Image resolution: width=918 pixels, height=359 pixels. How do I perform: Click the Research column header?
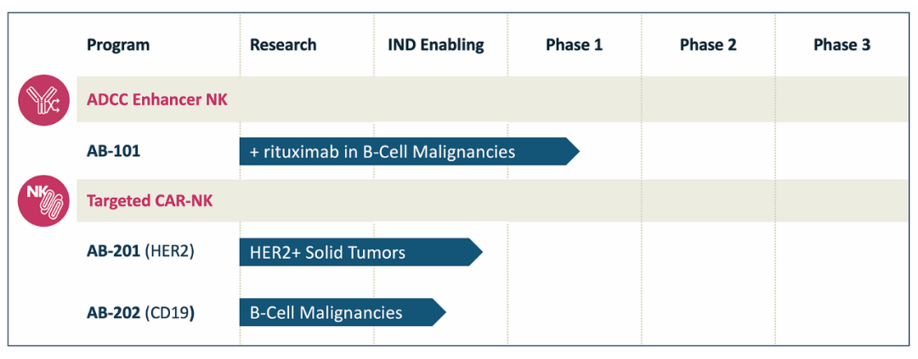[283, 44]
